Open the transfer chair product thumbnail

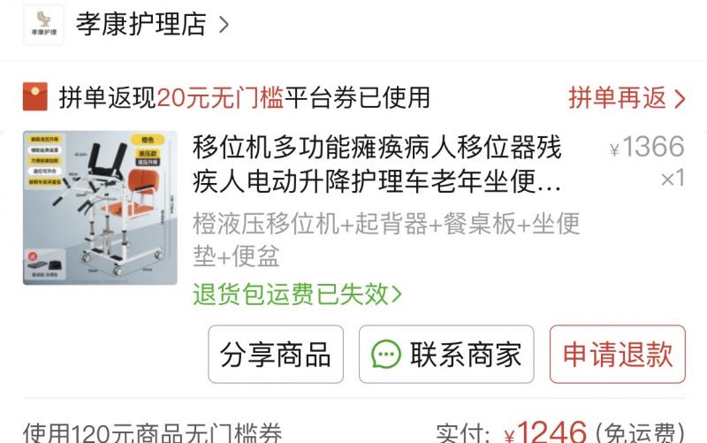(100, 208)
